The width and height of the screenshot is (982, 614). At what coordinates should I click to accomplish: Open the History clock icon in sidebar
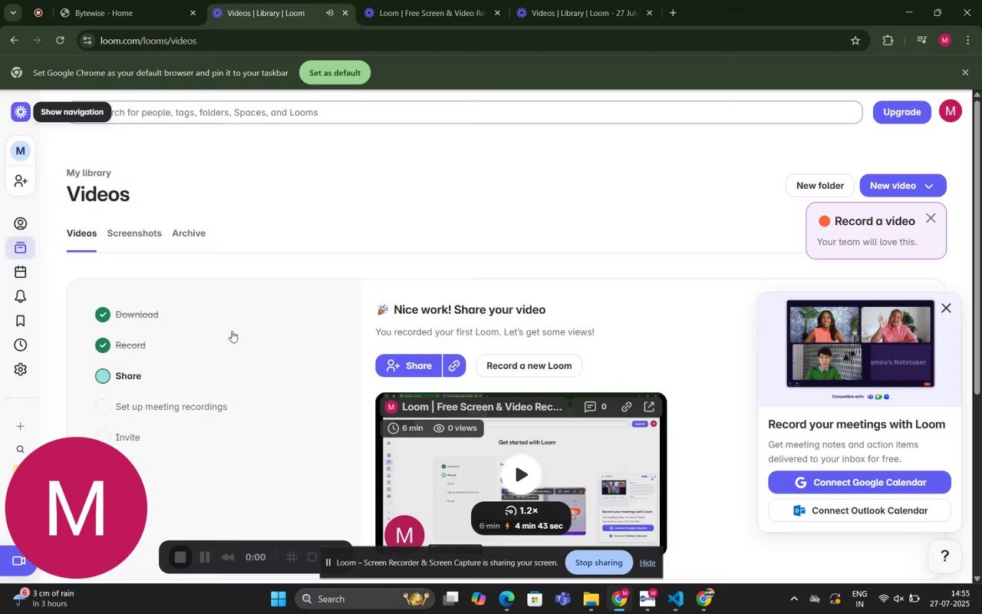click(21, 345)
